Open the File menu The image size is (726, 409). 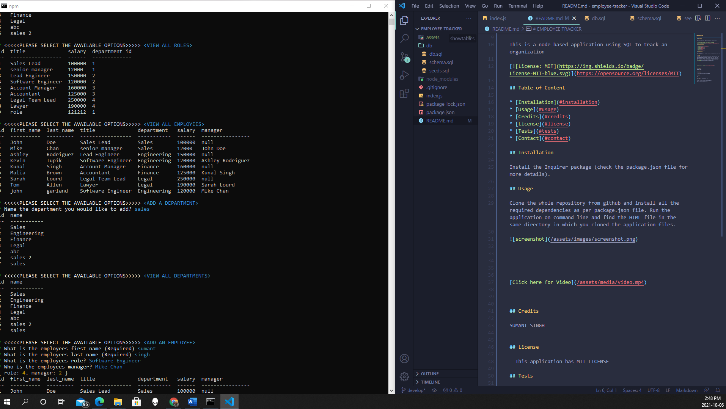[x=415, y=6]
